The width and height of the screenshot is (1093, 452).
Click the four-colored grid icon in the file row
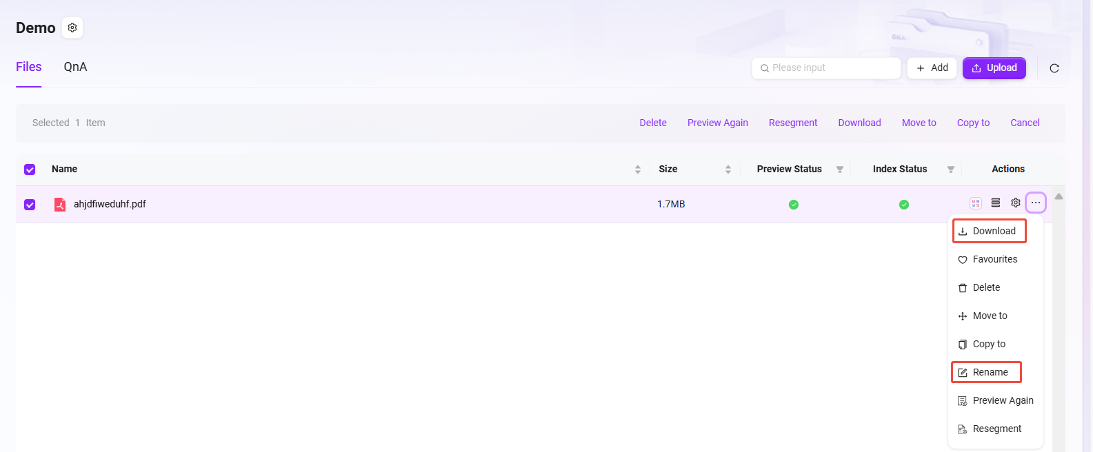(975, 203)
